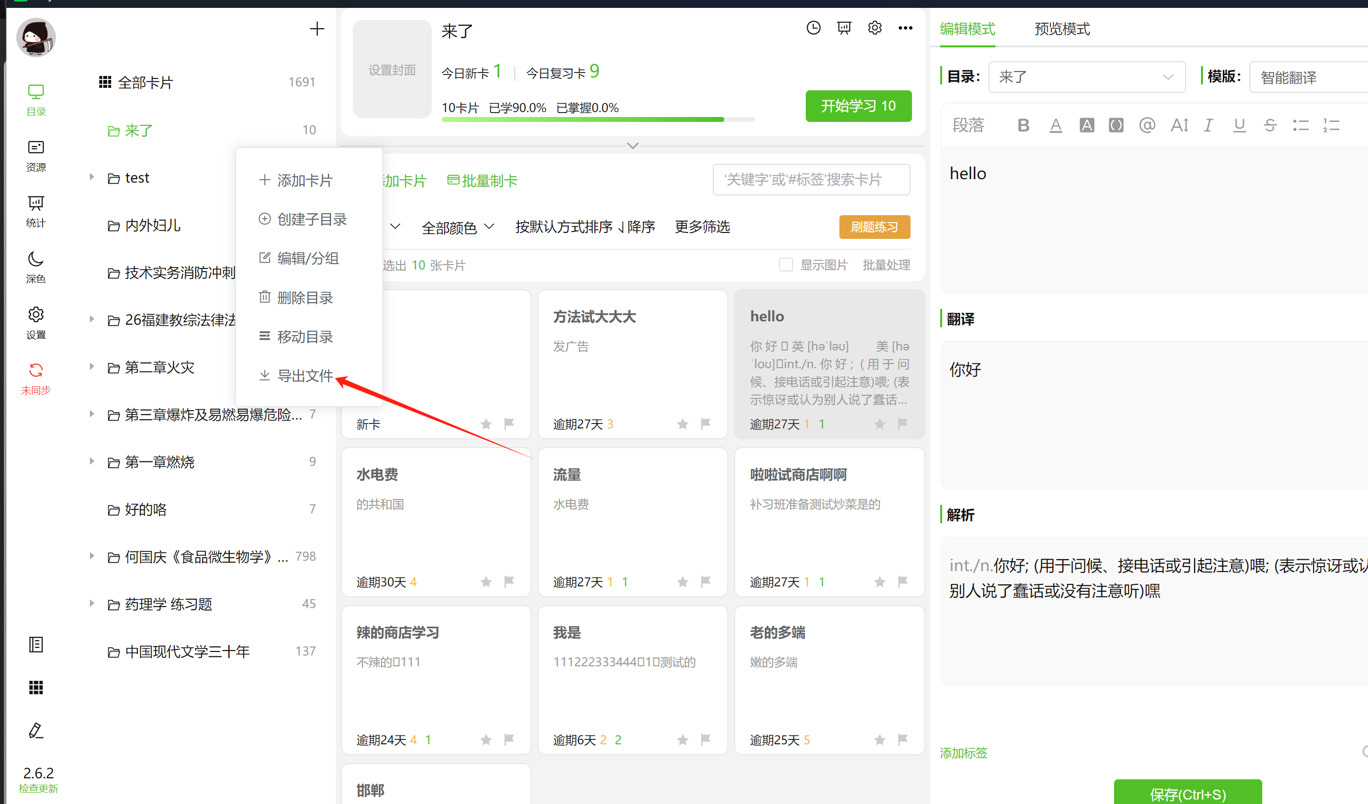The image size is (1368, 804).
Task: Insert bulleted list
Action: (1301, 125)
